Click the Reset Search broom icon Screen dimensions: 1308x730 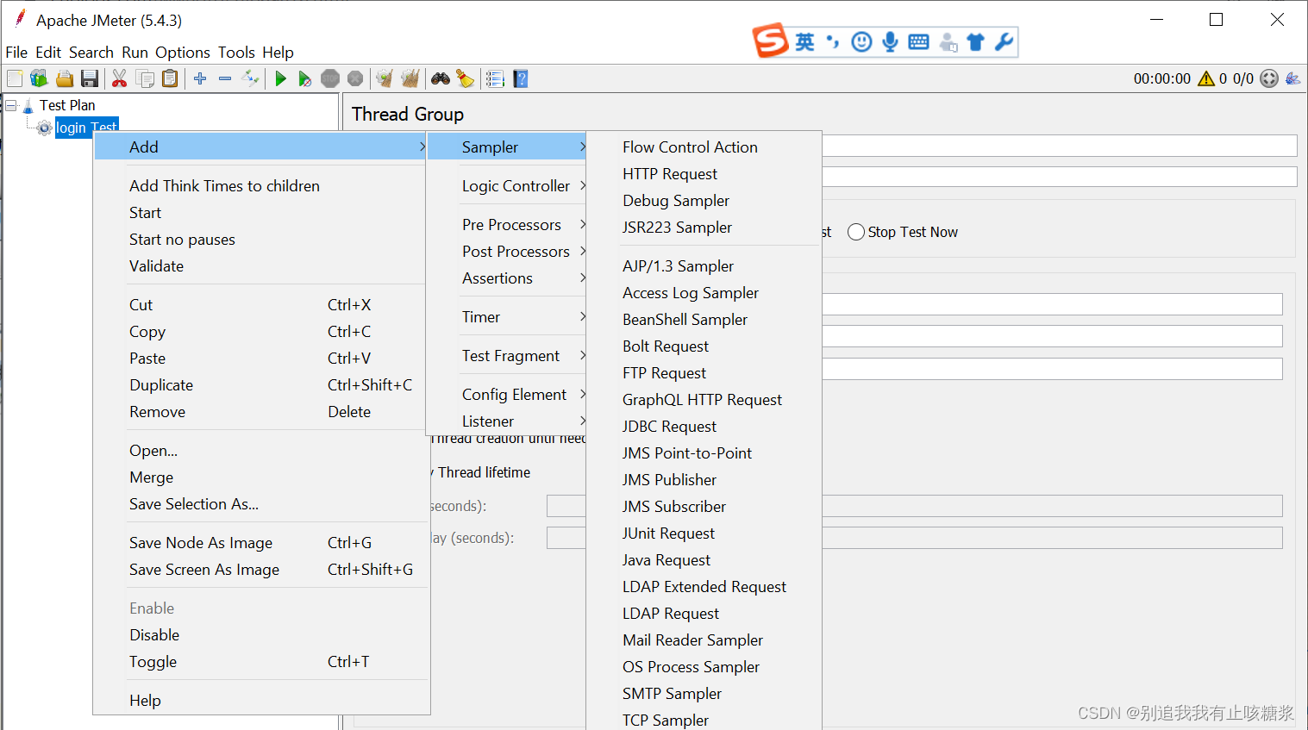(x=466, y=78)
